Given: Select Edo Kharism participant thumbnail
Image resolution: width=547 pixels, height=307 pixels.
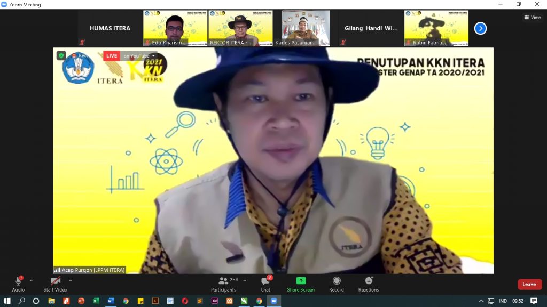Looking at the screenshot, I should (x=175, y=28).
